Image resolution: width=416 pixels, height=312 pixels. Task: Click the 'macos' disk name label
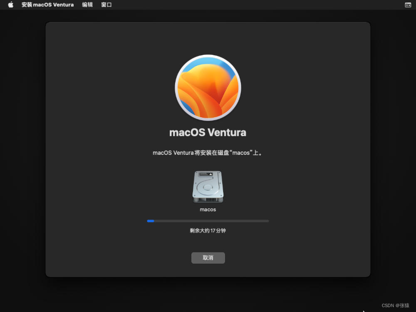pos(208,210)
